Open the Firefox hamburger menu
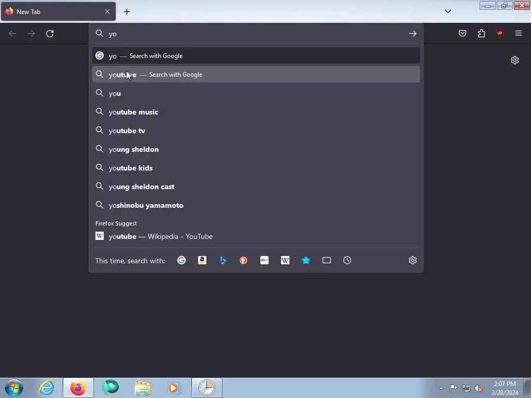531x398 pixels. click(x=519, y=33)
